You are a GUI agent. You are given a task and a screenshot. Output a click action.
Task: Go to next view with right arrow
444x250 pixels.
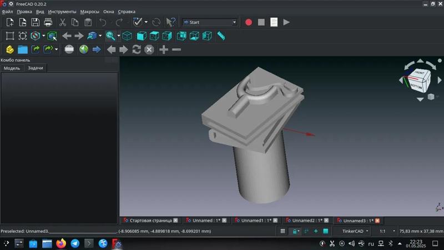(79, 36)
